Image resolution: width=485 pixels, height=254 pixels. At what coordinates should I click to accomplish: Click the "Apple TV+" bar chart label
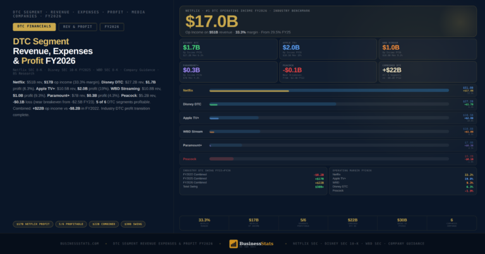[191, 118]
